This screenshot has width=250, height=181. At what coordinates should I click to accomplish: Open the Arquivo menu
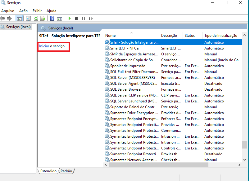8,11
